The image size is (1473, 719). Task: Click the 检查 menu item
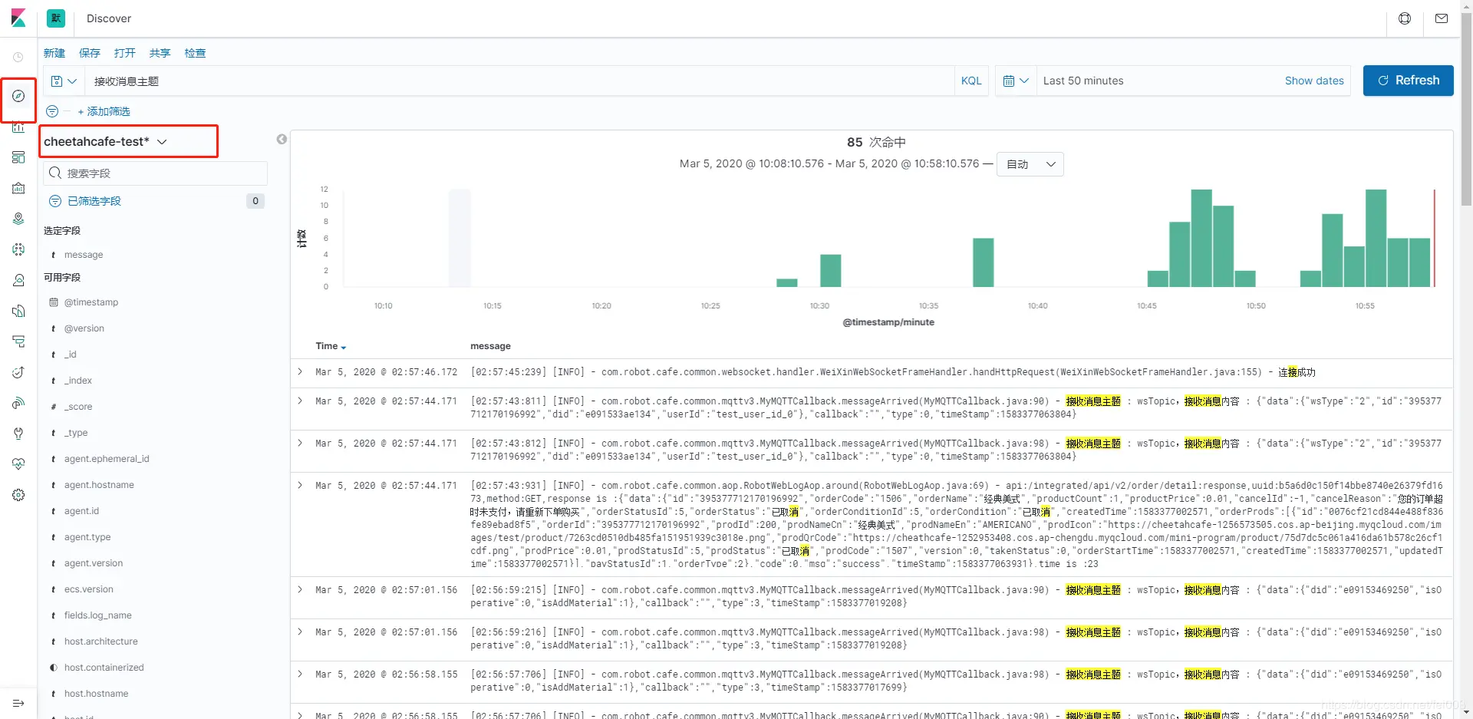(196, 53)
